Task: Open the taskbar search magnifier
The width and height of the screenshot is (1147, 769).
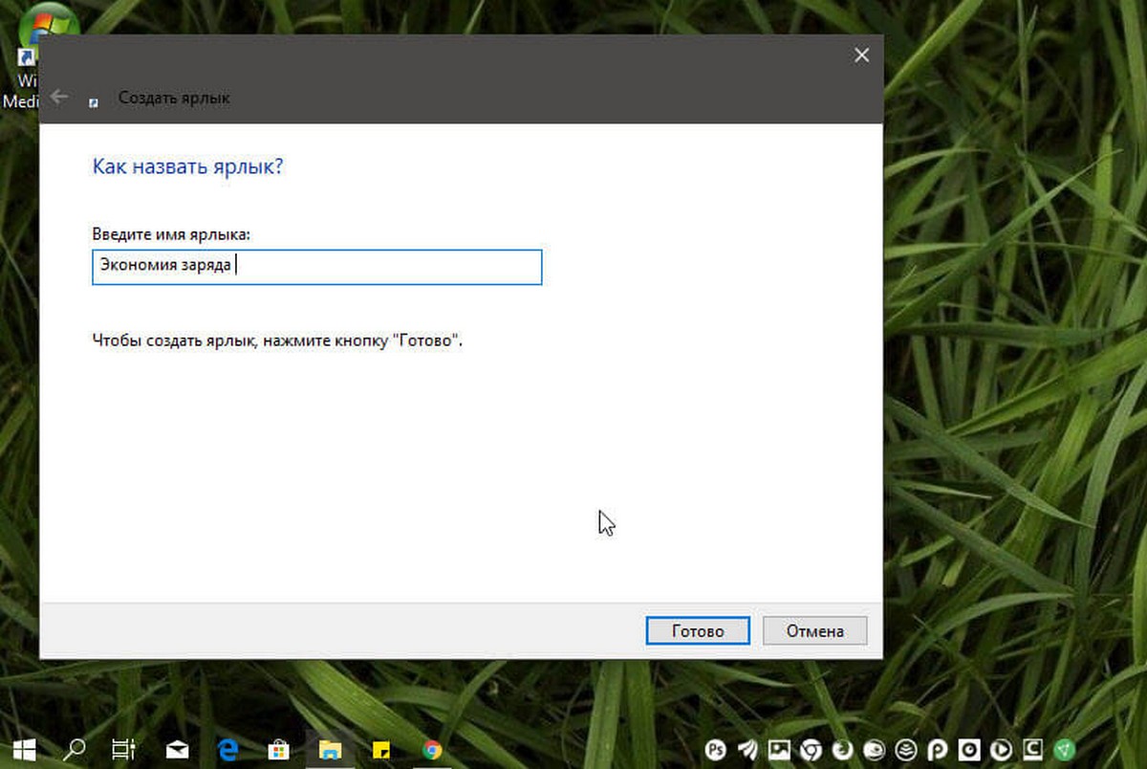Action: pos(76,748)
